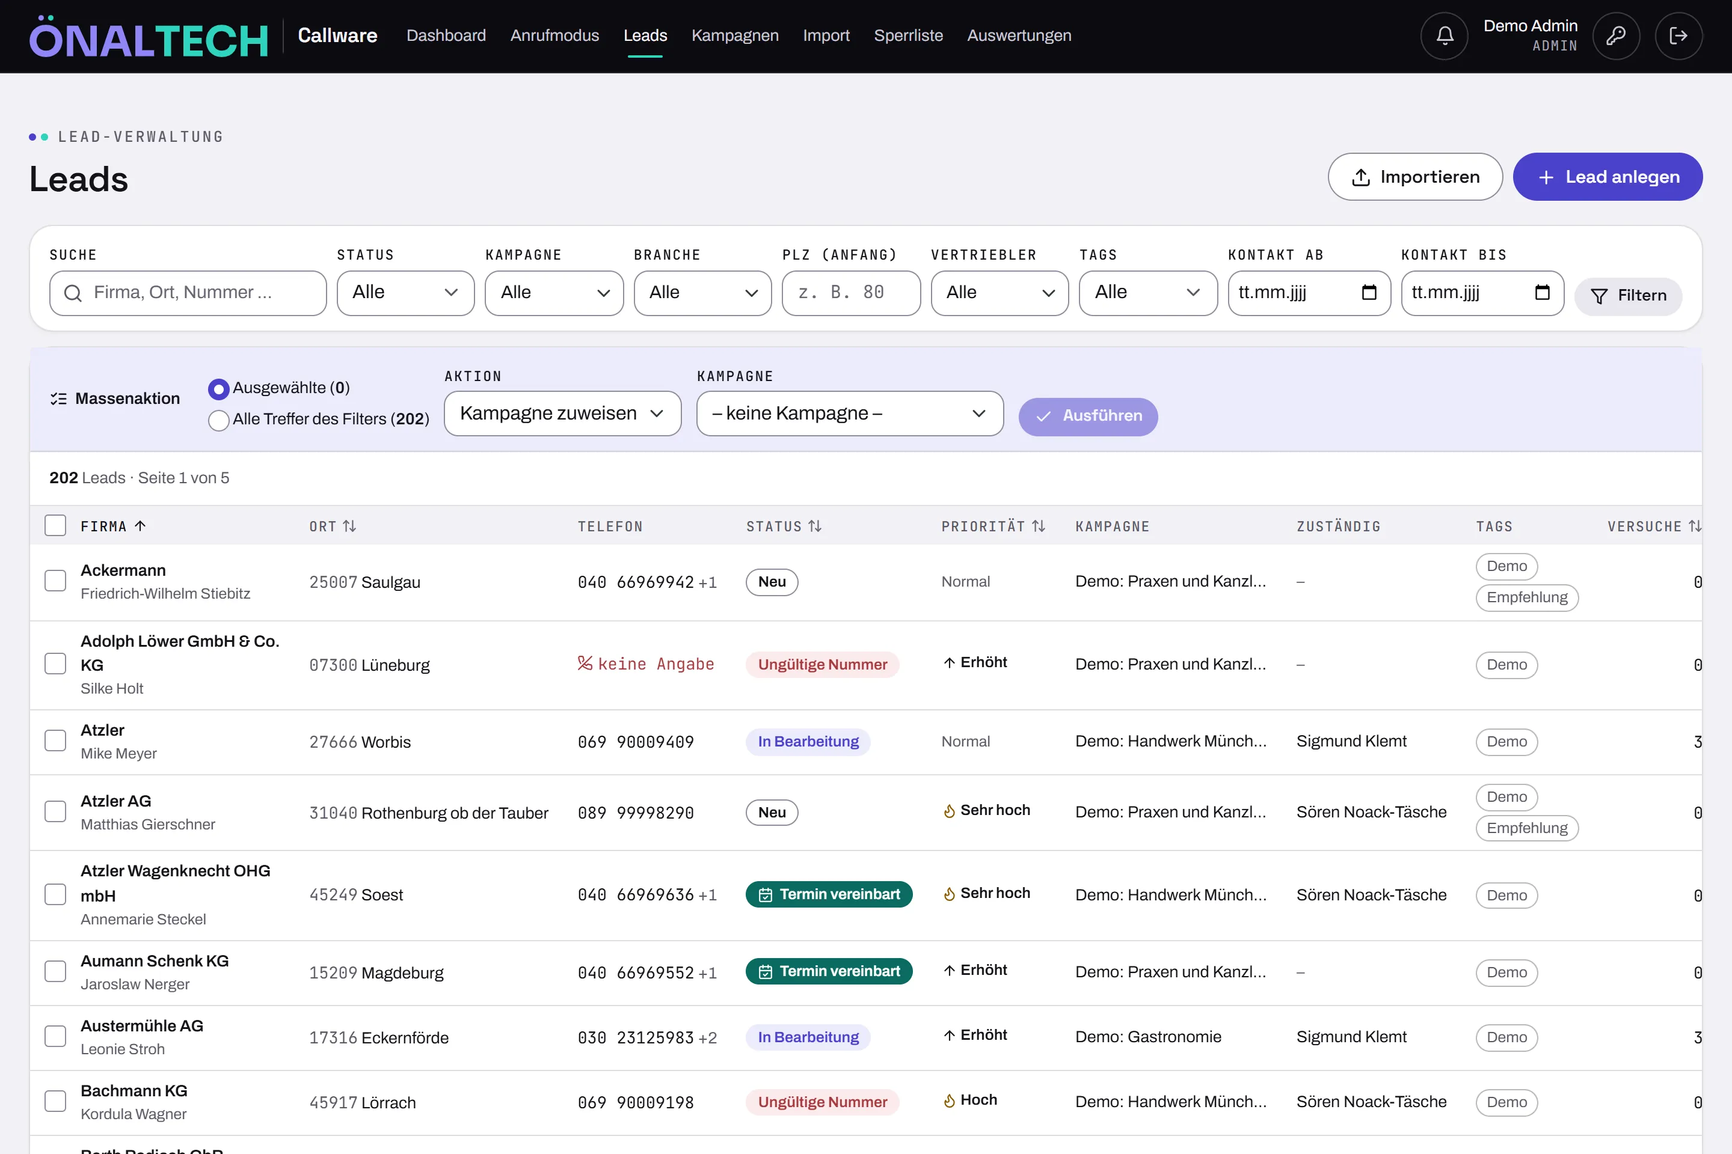Open Sperrliste in top navigation

click(x=908, y=35)
